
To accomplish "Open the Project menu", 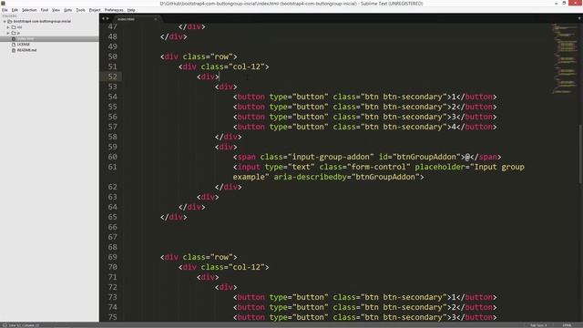I will coord(95,10).
